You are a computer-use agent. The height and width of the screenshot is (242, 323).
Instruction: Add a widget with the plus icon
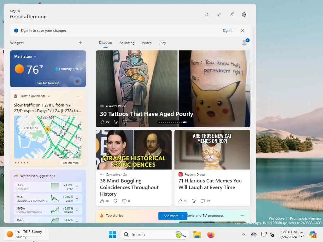pyautogui.click(x=80, y=43)
